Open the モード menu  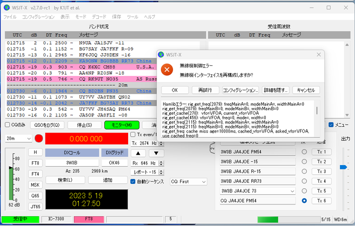click(x=81, y=17)
